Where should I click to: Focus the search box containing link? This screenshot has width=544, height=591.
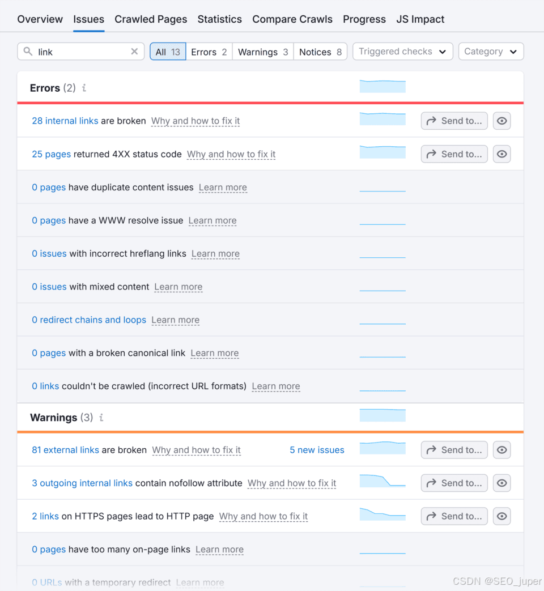[80, 52]
